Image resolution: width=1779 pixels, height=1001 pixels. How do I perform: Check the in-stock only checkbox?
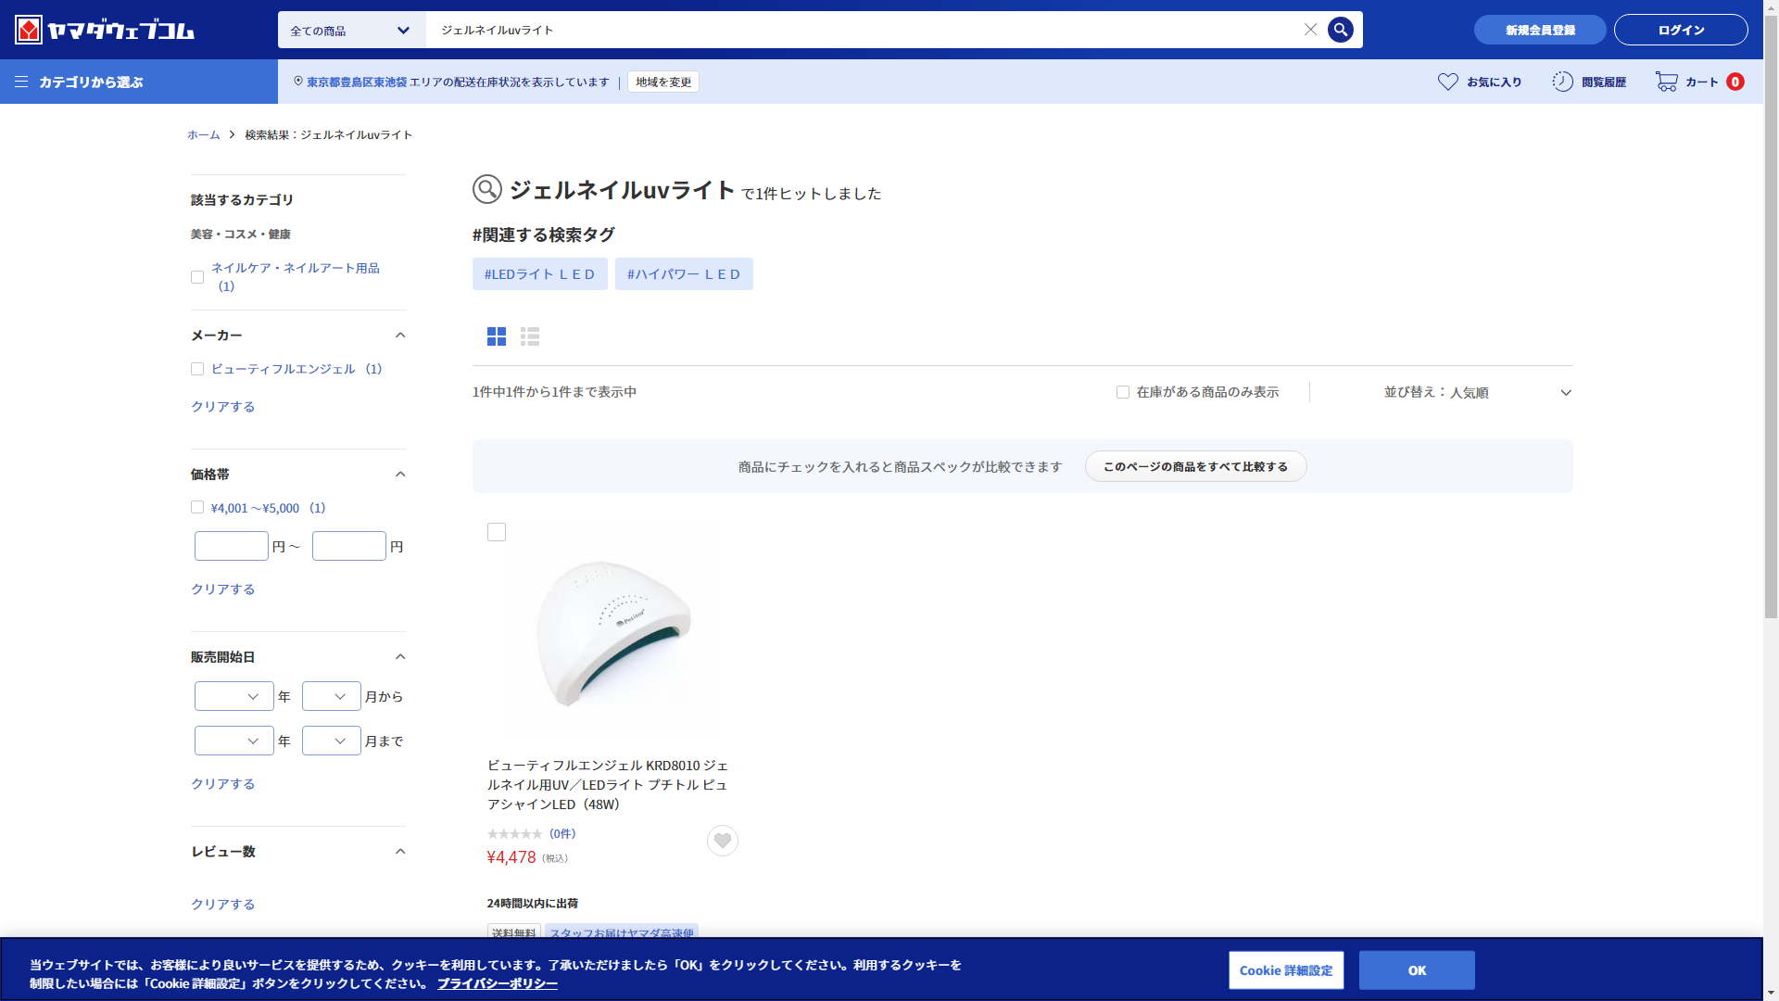click(x=1123, y=392)
